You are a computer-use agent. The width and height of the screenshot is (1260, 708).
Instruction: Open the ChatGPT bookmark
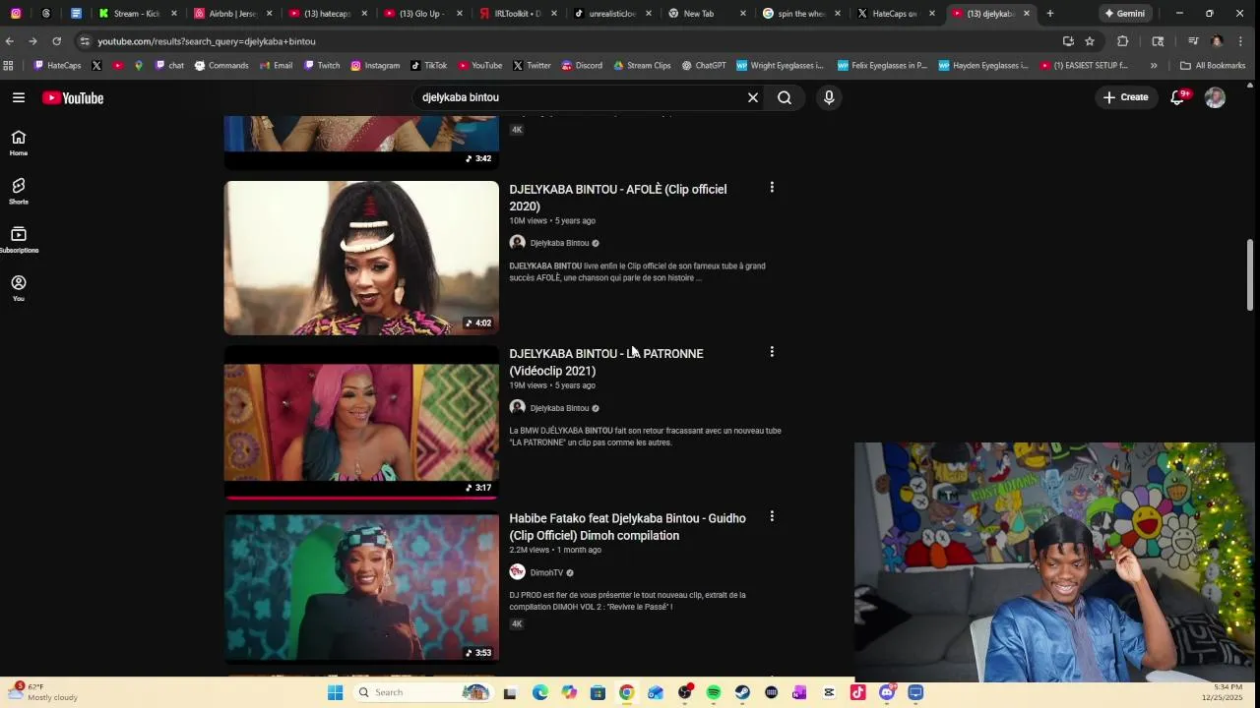(x=703, y=66)
